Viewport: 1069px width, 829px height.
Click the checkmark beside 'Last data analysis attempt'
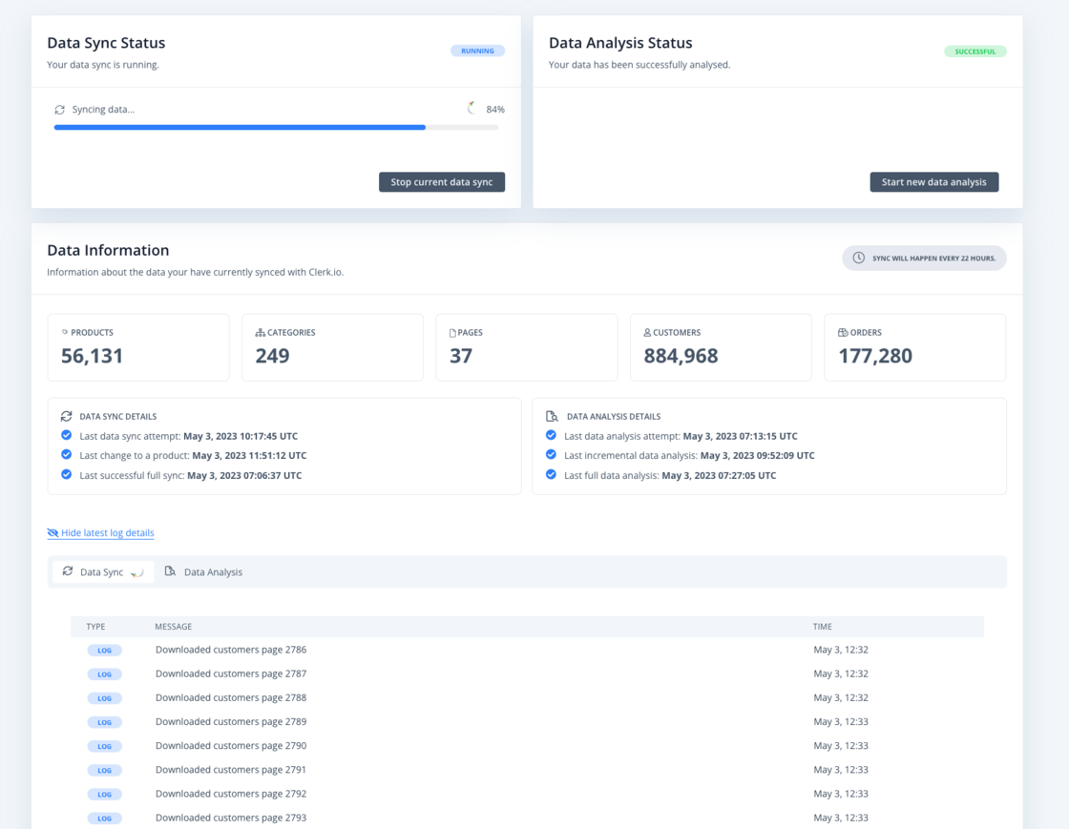click(551, 435)
